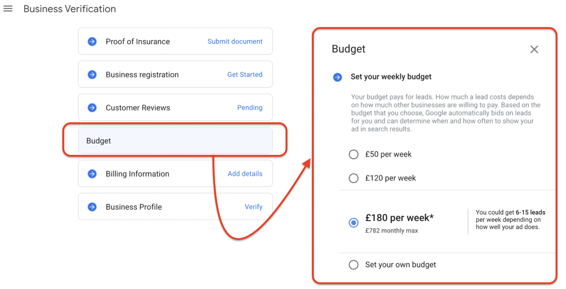Click Verify next to Business Profile
The width and height of the screenshot is (566, 289).
point(254,206)
